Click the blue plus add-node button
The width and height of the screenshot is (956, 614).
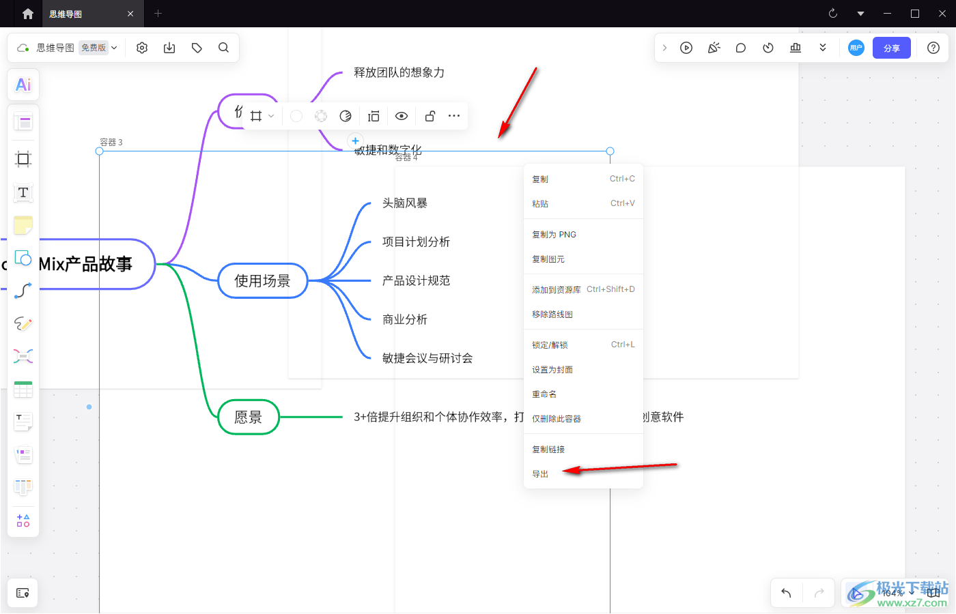(355, 141)
